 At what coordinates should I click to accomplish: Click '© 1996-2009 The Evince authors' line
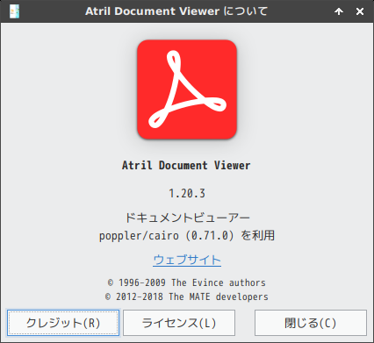pyautogui.click(x=187, y=282)
